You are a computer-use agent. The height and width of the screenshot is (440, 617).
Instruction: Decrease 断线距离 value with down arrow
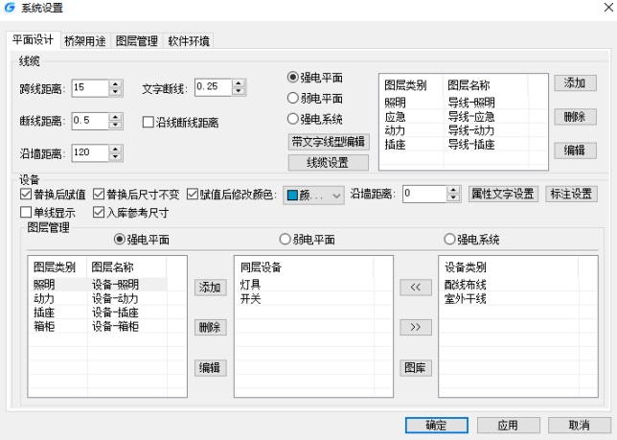tap(115, 126)
